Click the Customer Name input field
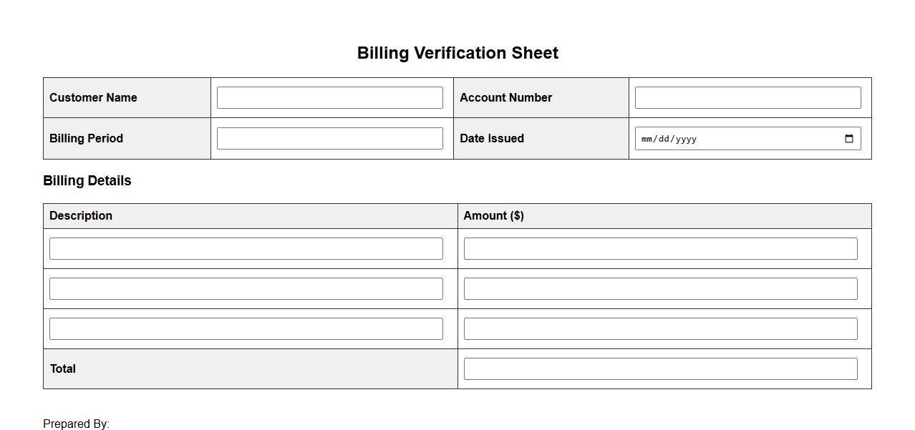 point(329,98)
